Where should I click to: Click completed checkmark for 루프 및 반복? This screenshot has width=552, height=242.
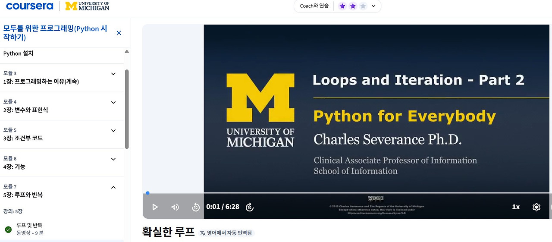8,229
